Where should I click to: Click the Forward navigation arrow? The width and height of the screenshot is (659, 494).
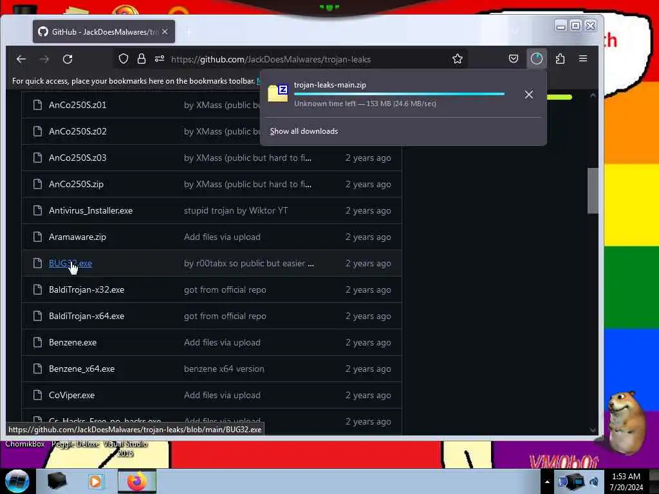pyautogui.click(x=44, y=59)
